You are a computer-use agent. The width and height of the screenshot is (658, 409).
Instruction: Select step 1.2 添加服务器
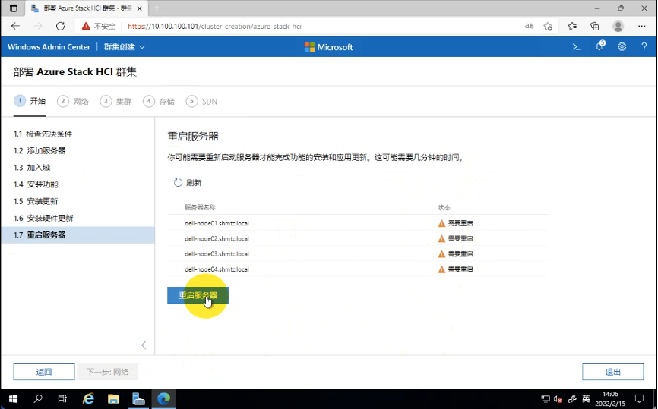point(78,150)
